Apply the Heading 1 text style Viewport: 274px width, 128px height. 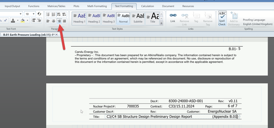click(x=79, y=19)
